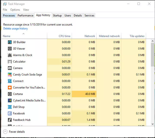The height and width of the screenshot is (138, 155).
Task: Click the Task Manager title bar icon
Action: (x=5, y=4)
